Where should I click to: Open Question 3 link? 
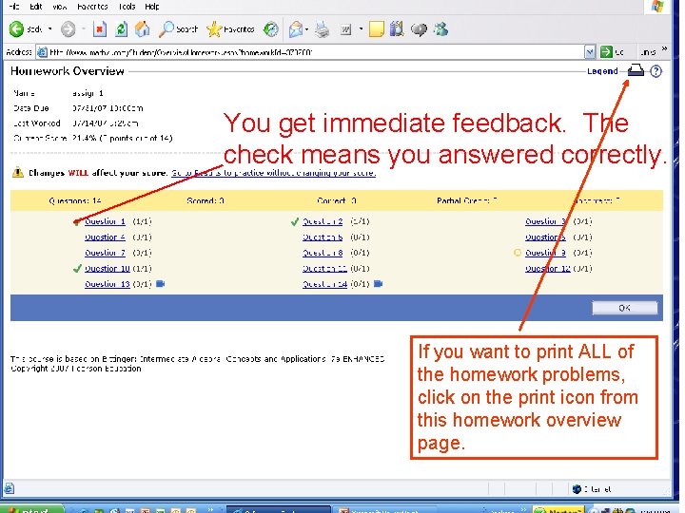(546, 221)
